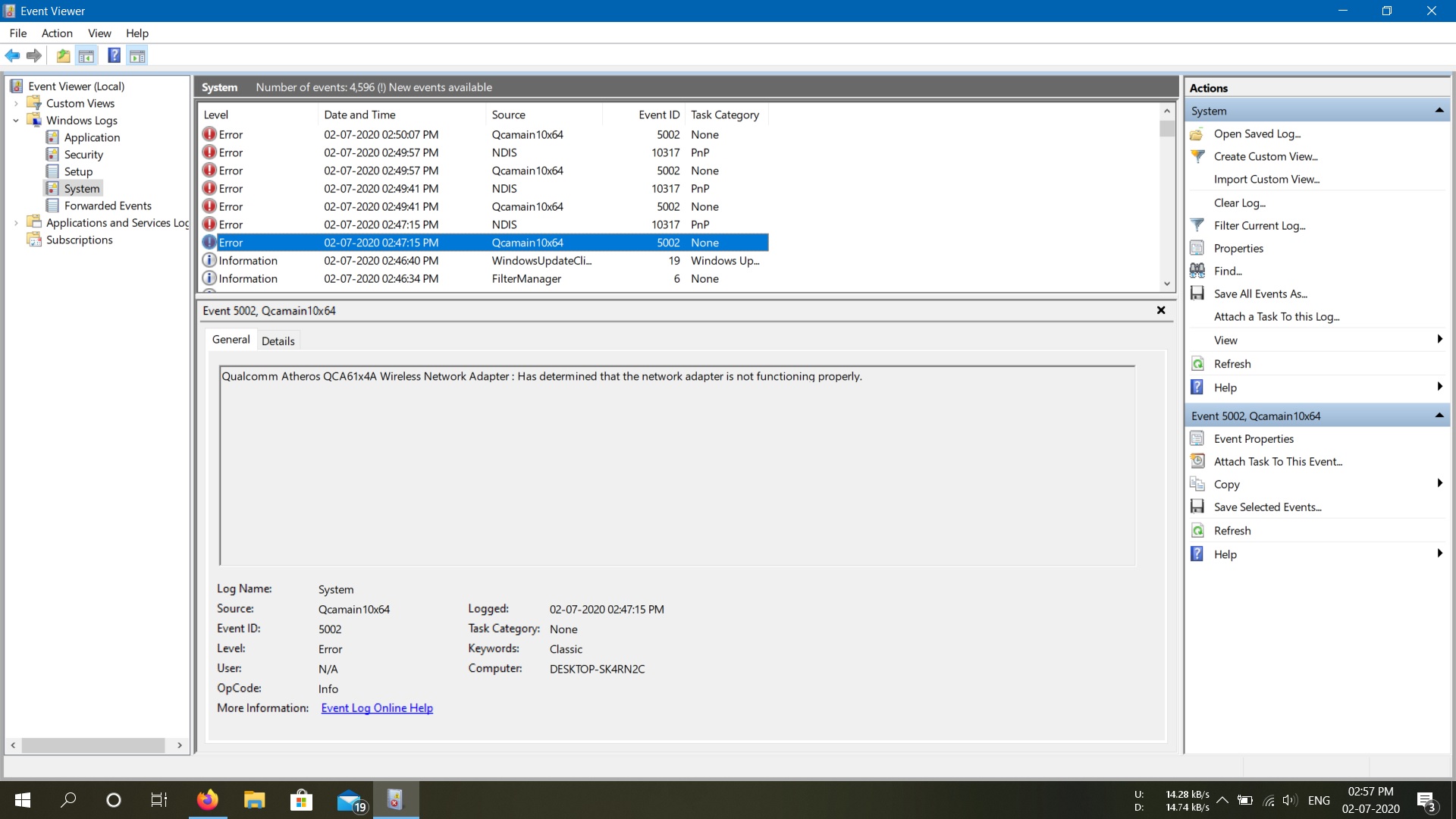Click the Properties icon in Actions pane
1456x819 pixels.
(x=1197, y=248)
